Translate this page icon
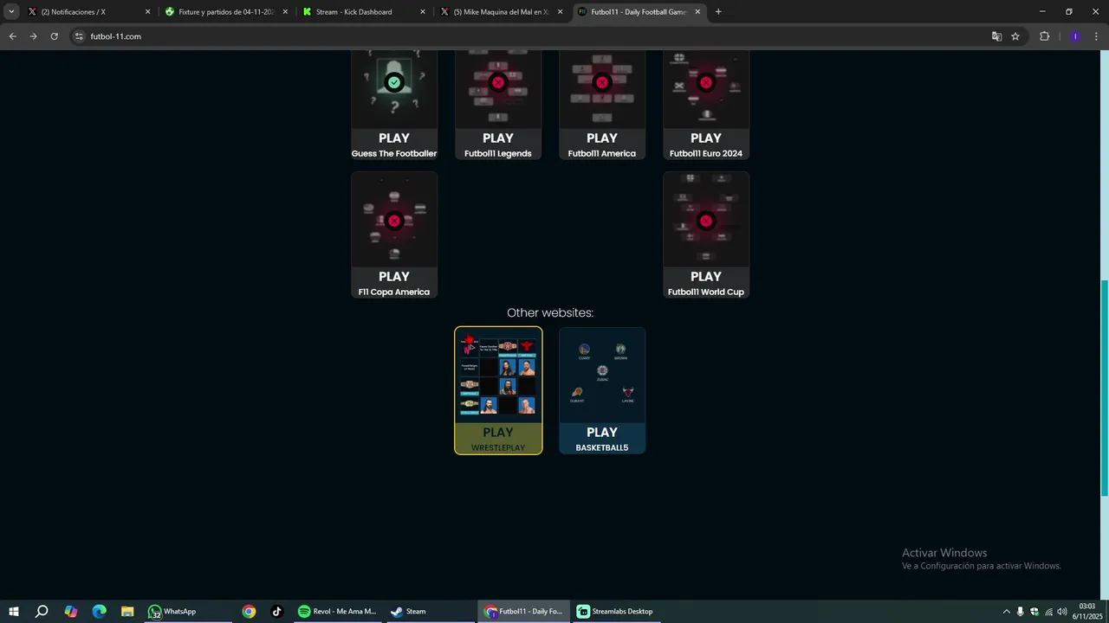This screenshot has width=1109, height=623. 996,36
